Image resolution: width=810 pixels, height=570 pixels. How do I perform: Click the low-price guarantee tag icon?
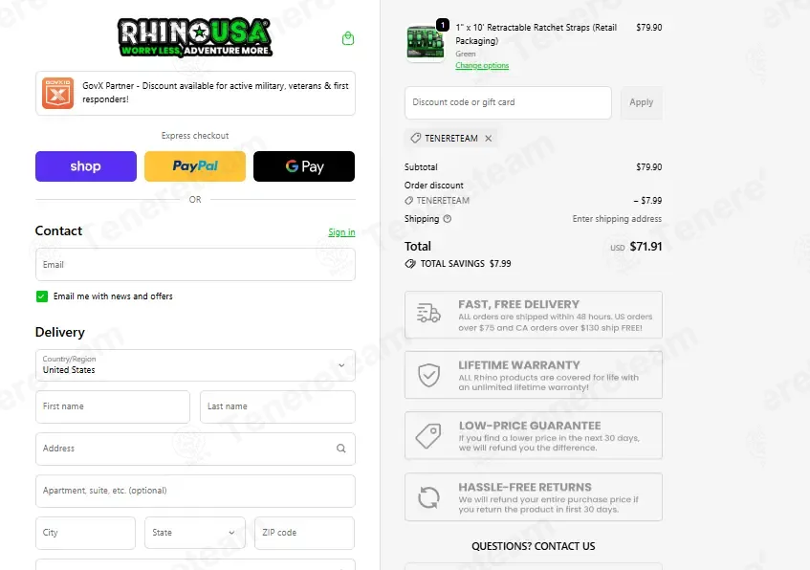[428, 436]
